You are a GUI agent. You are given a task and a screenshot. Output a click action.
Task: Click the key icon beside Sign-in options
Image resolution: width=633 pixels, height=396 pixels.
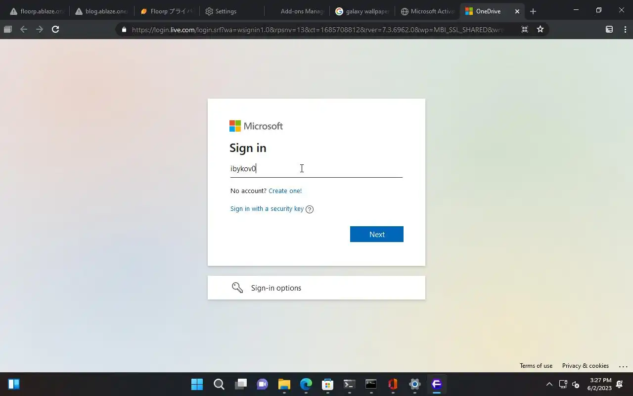pyautogui.click(x=237, y=288)
